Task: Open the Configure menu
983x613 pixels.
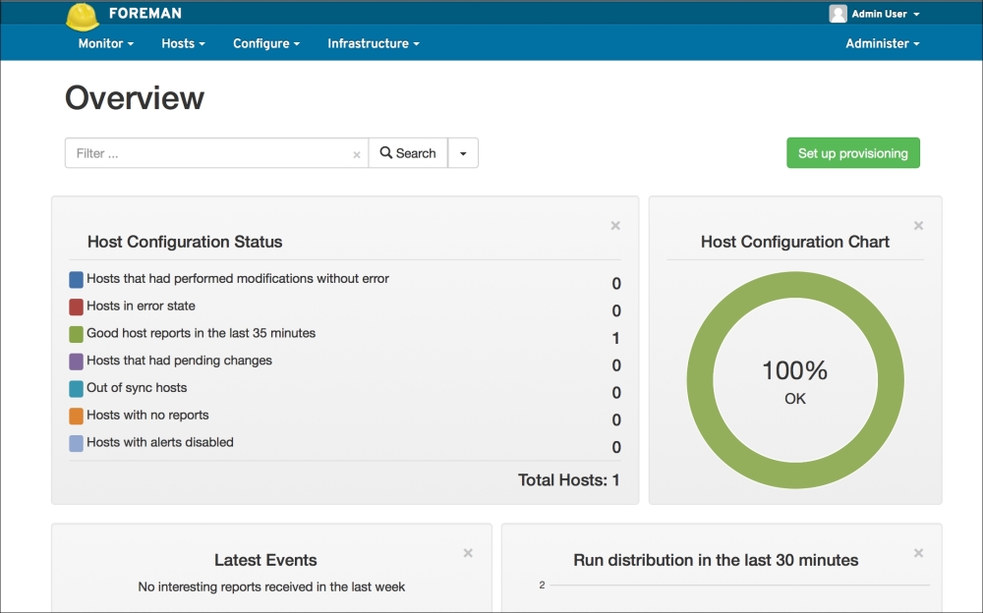Action: tap(265, 43)
